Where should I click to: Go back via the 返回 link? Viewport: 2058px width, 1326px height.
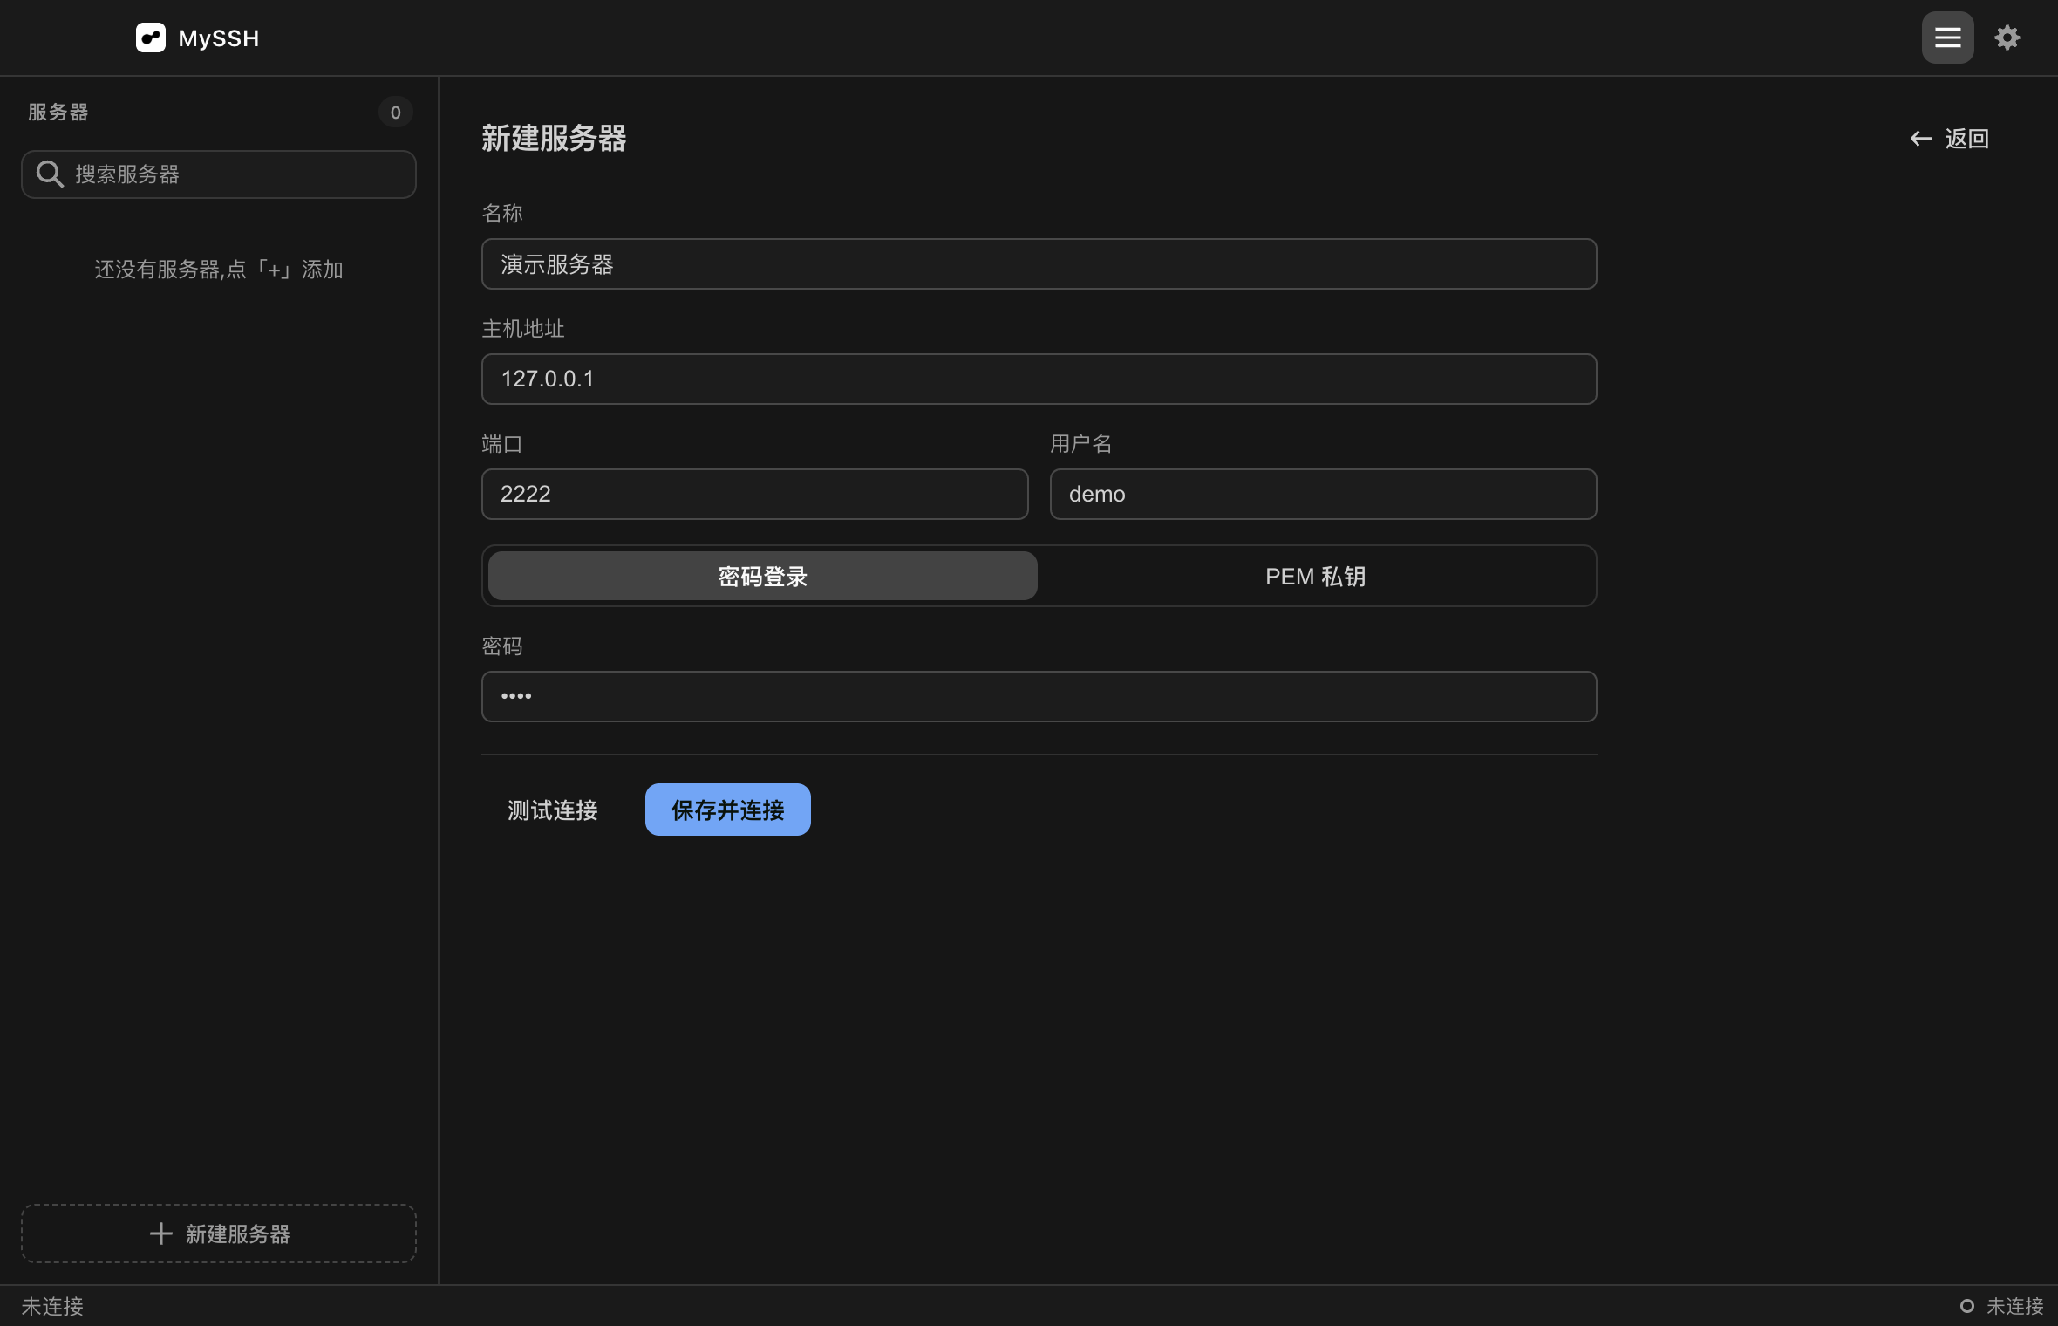1949,139
